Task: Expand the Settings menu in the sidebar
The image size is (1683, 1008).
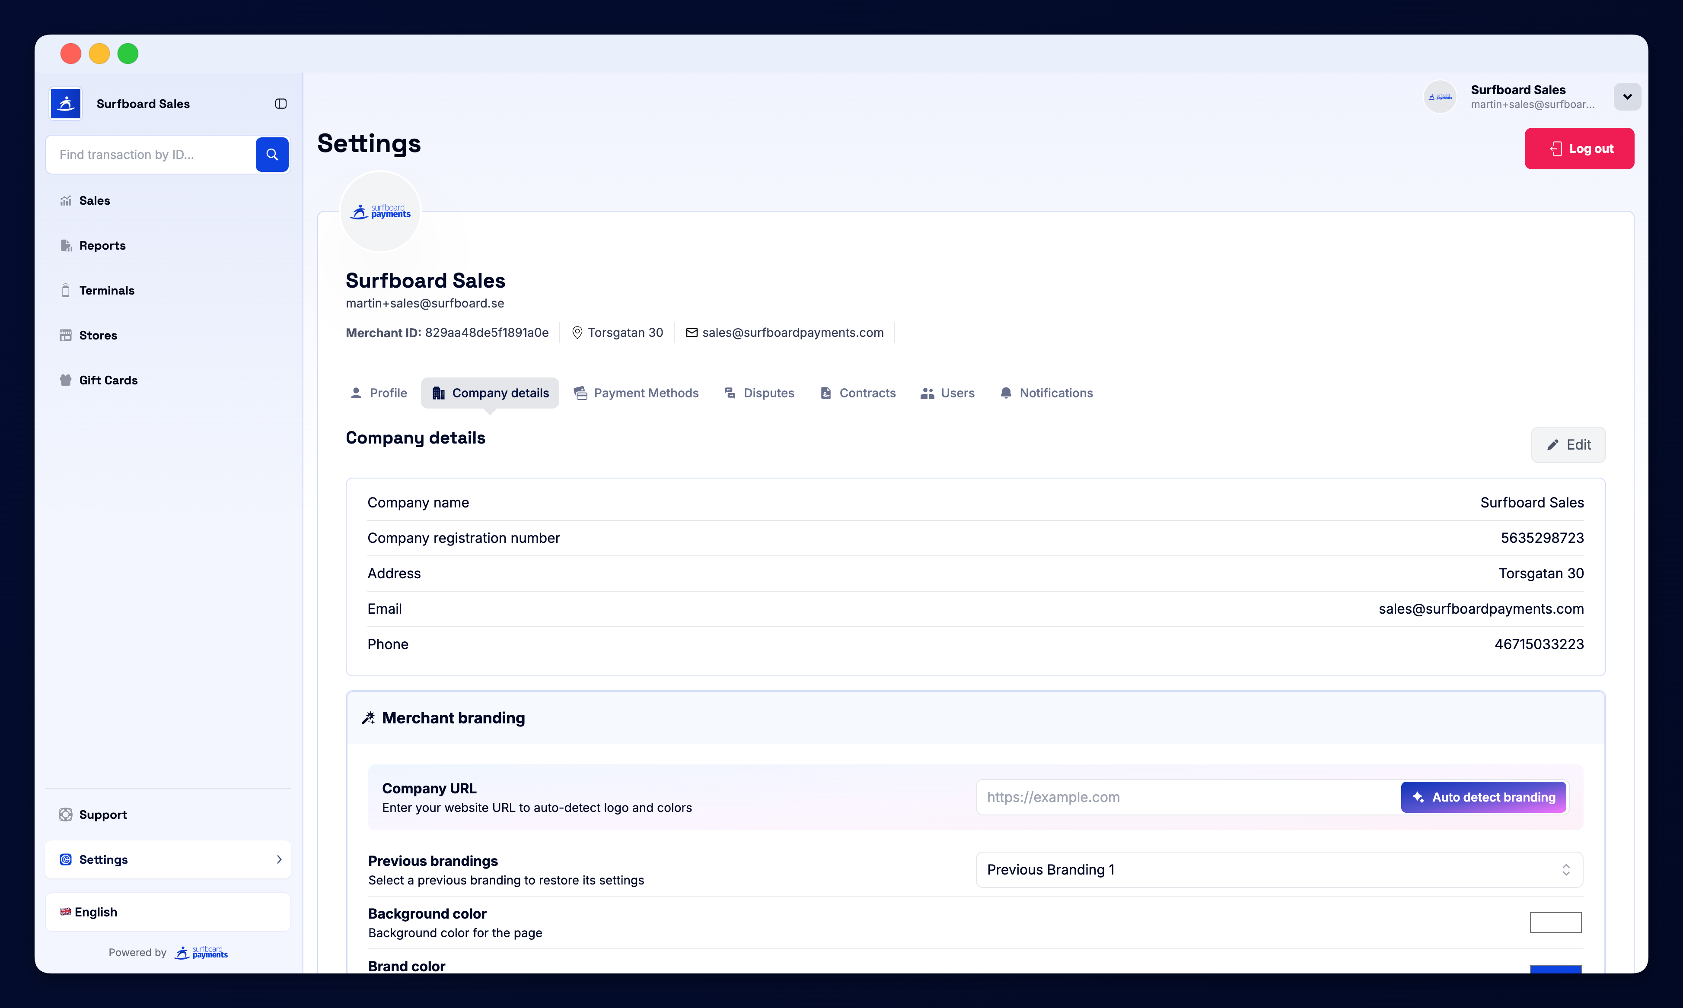Action: click(168, 859)
